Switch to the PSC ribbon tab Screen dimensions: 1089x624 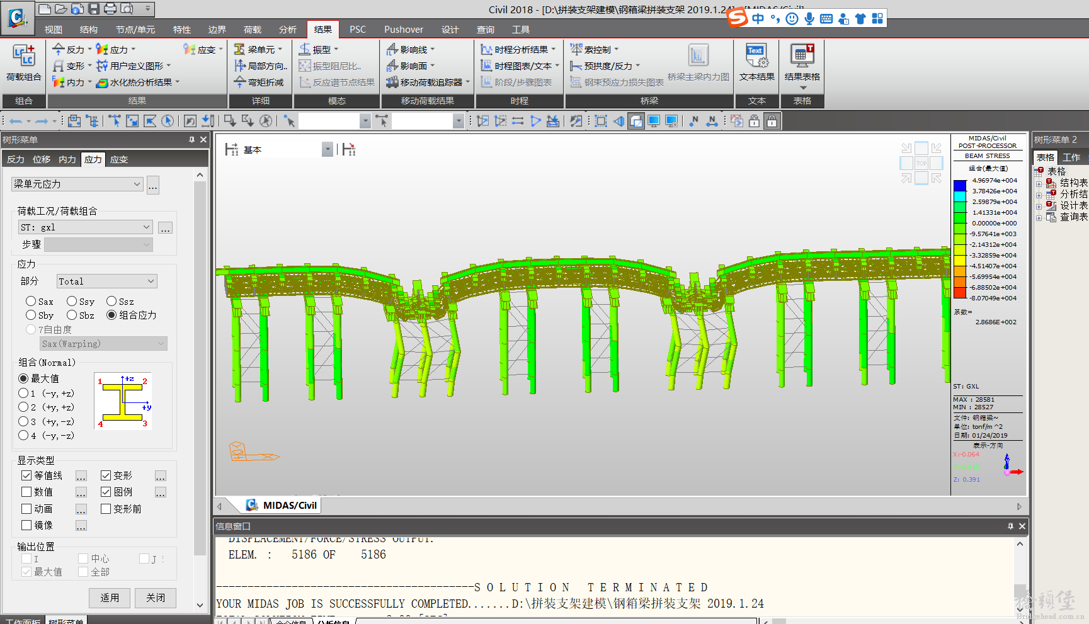coord(358,30)
